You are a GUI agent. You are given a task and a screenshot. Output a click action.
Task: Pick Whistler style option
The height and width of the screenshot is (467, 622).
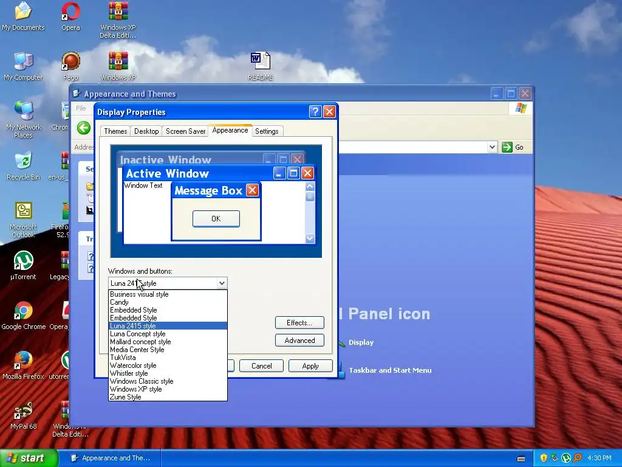(168, 373)
